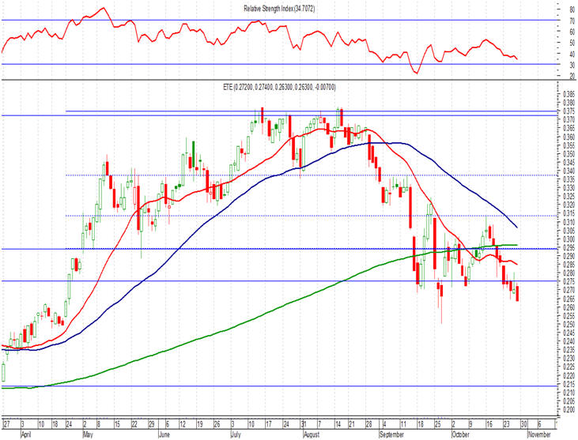This screenshot has width=578, height=440.
Task: Click date label 11 in September
Action: click(403, 424)
